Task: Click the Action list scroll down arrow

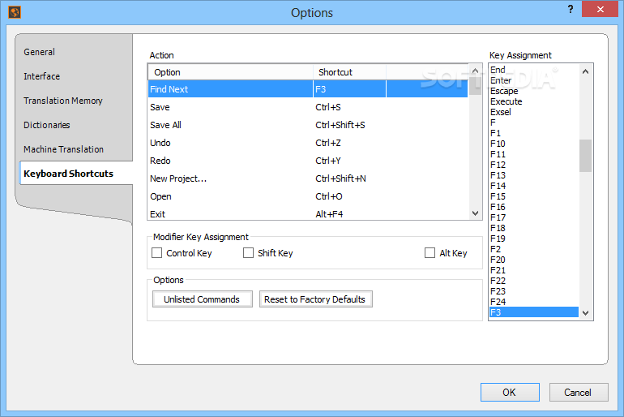Action: coord(475,213)
